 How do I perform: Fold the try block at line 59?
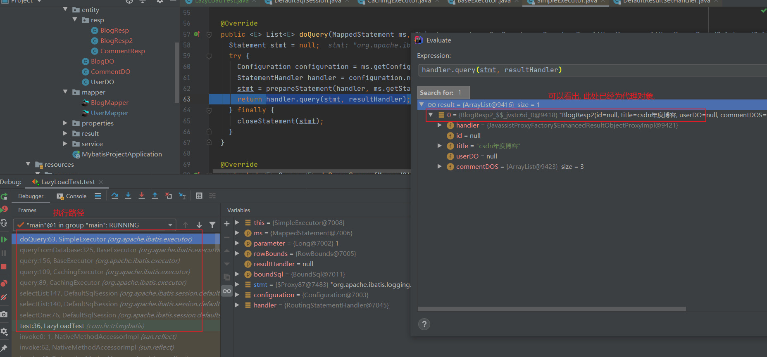pyautogui.click(x=209, y=56)
